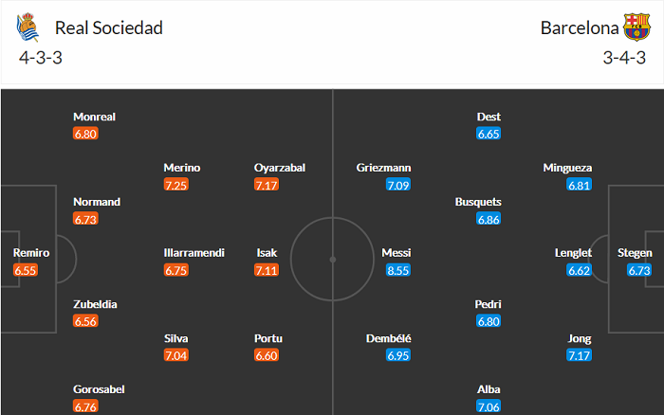Select Pedri on the pitch

click(489, 304)
